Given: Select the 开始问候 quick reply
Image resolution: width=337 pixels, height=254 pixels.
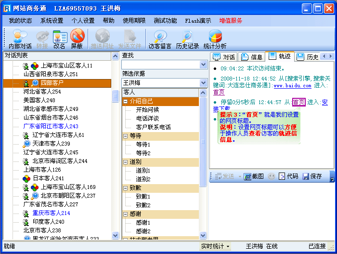Looking at the screenshot, I should tap(147, 109).
